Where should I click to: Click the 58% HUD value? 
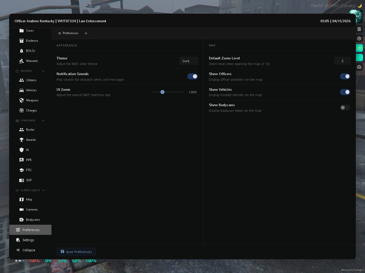click(x=76, y=261)
